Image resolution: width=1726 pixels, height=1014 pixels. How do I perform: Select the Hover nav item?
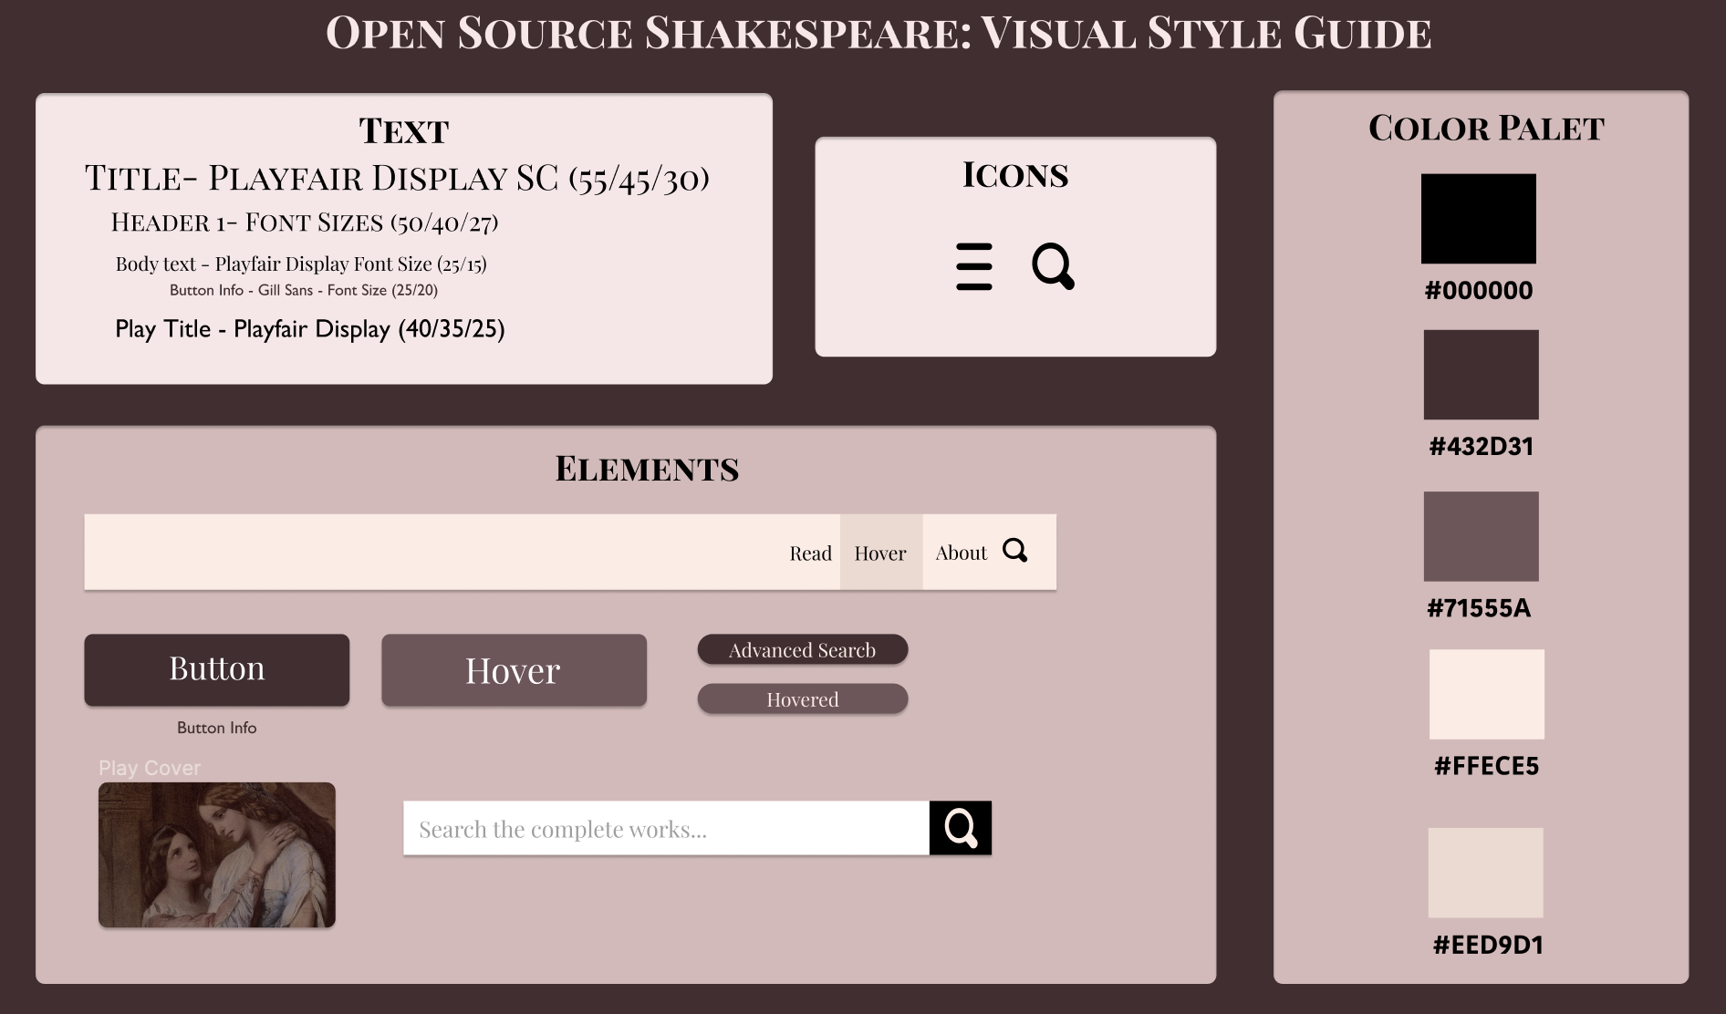pos(880,553)
